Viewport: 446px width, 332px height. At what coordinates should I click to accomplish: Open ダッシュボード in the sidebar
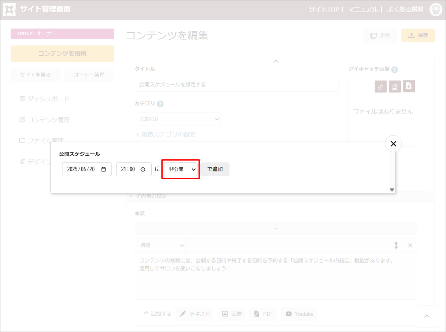coord(48,99)
